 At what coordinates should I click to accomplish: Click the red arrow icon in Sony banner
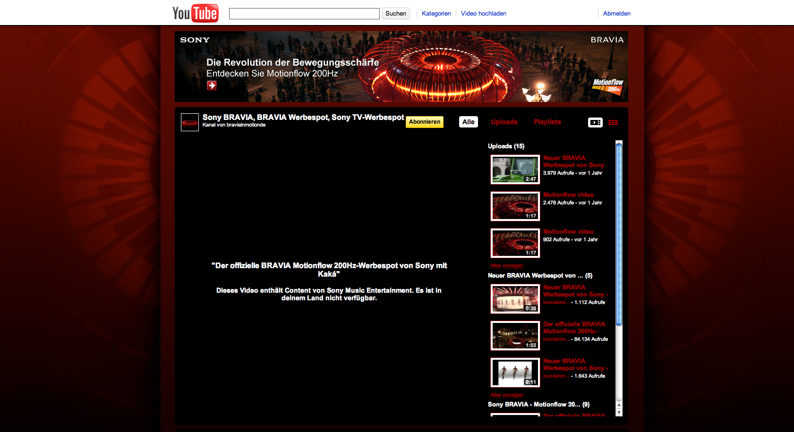coord(212,85)
